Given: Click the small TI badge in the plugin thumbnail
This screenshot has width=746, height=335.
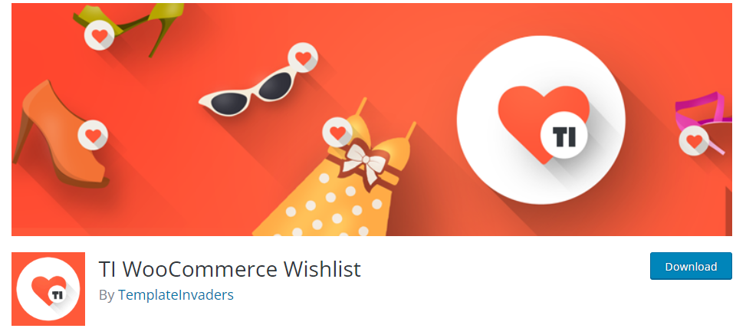Looking at the screenshot, I should point(57,294).
